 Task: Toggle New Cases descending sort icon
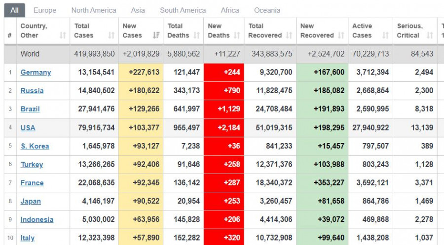156,35
